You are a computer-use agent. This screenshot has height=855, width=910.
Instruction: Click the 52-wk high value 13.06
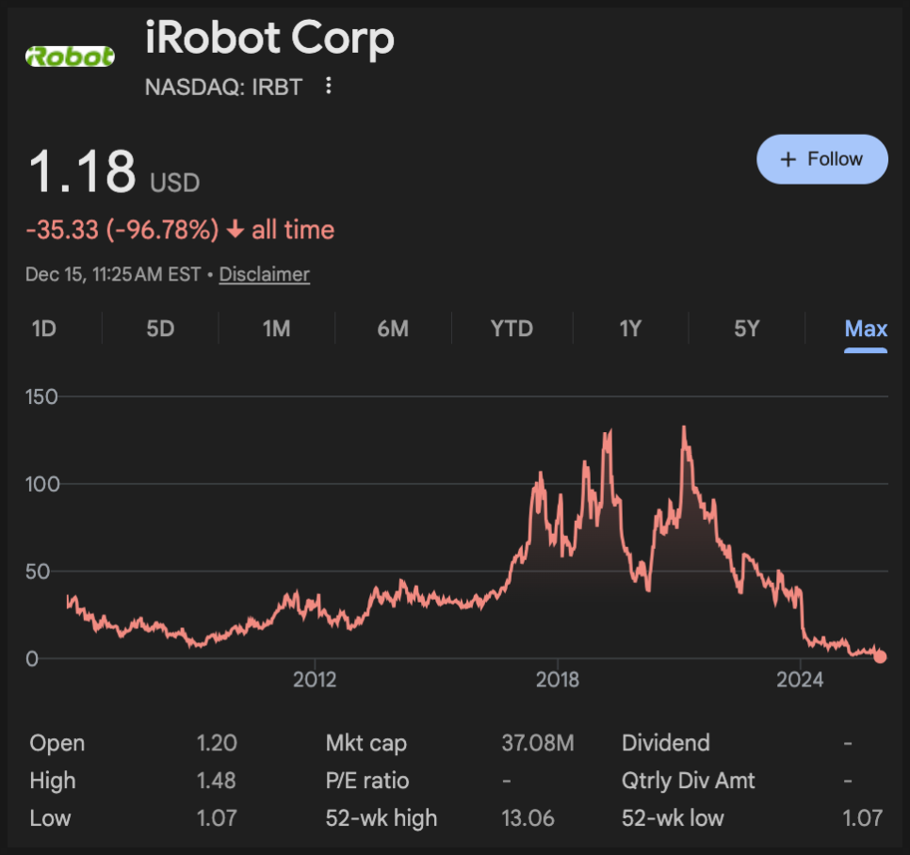(528, 818)
